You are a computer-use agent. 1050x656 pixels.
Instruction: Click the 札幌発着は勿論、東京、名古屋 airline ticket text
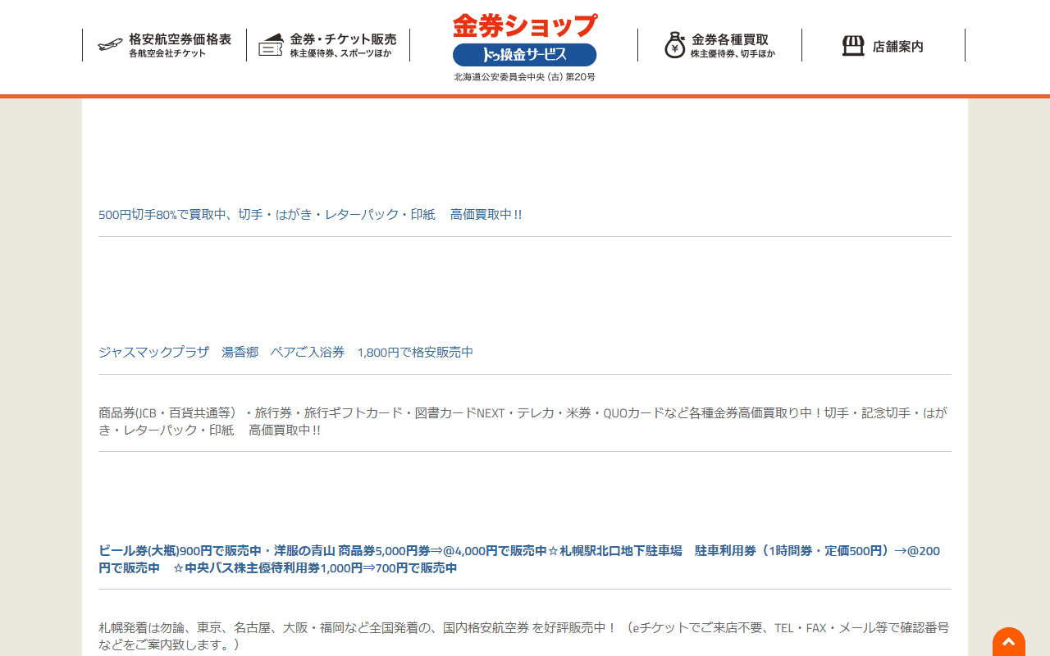click(x=523, y=636)
